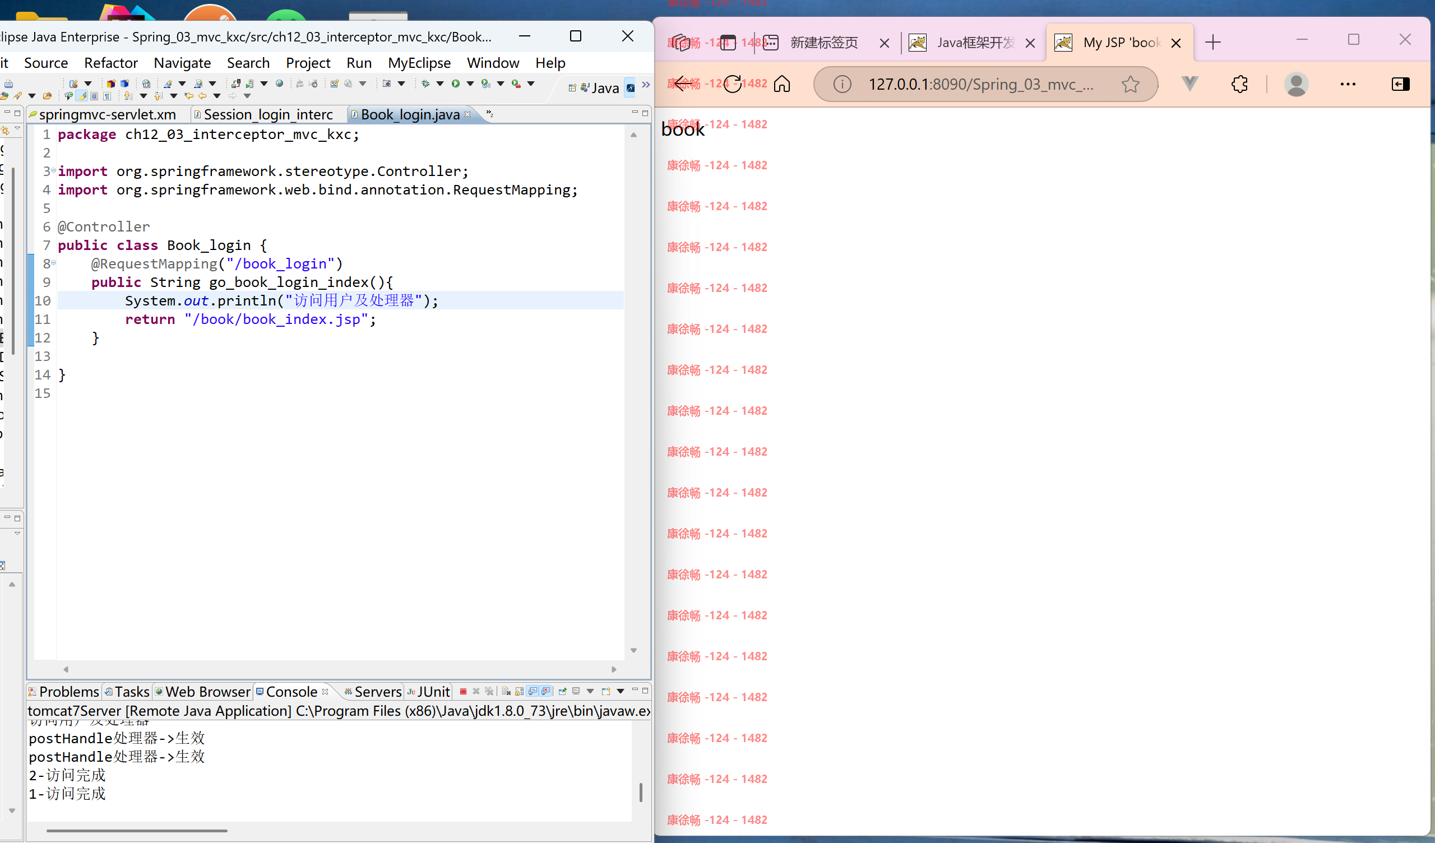Click the New wizard toolbar icon
Screen dimensions: 1435x843
tap(73, 84)
